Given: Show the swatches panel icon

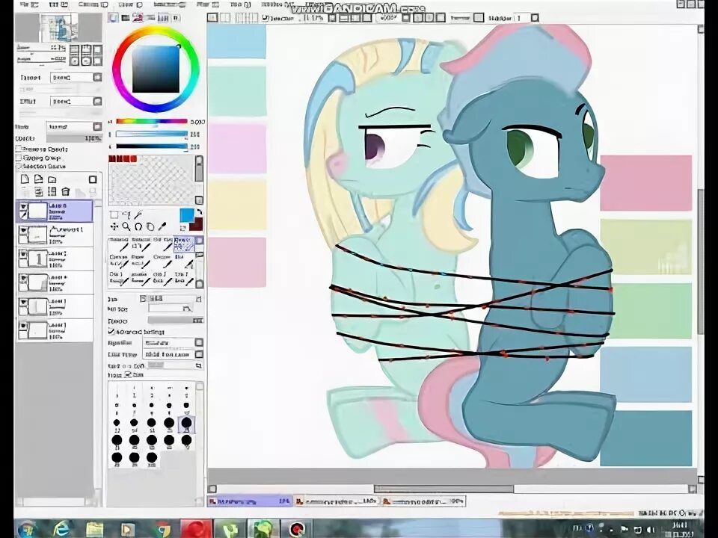Looking at the screenshot, I should [163, 18].
